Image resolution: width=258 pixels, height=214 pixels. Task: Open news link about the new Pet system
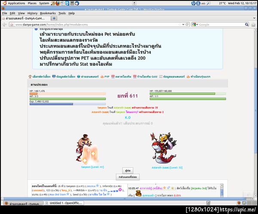point(87,34)
